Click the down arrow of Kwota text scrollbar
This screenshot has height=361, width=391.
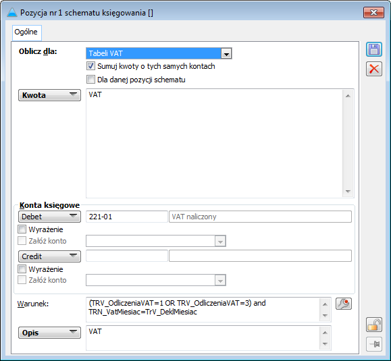(348, 192)
